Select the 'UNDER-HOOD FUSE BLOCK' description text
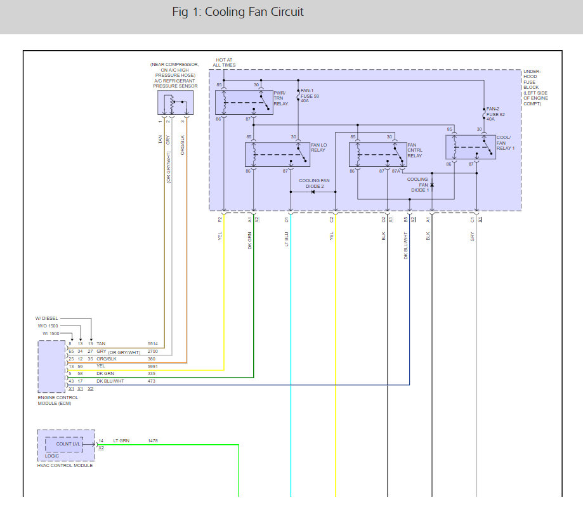The width and height of the screenshot is (583, 514). 535,88
